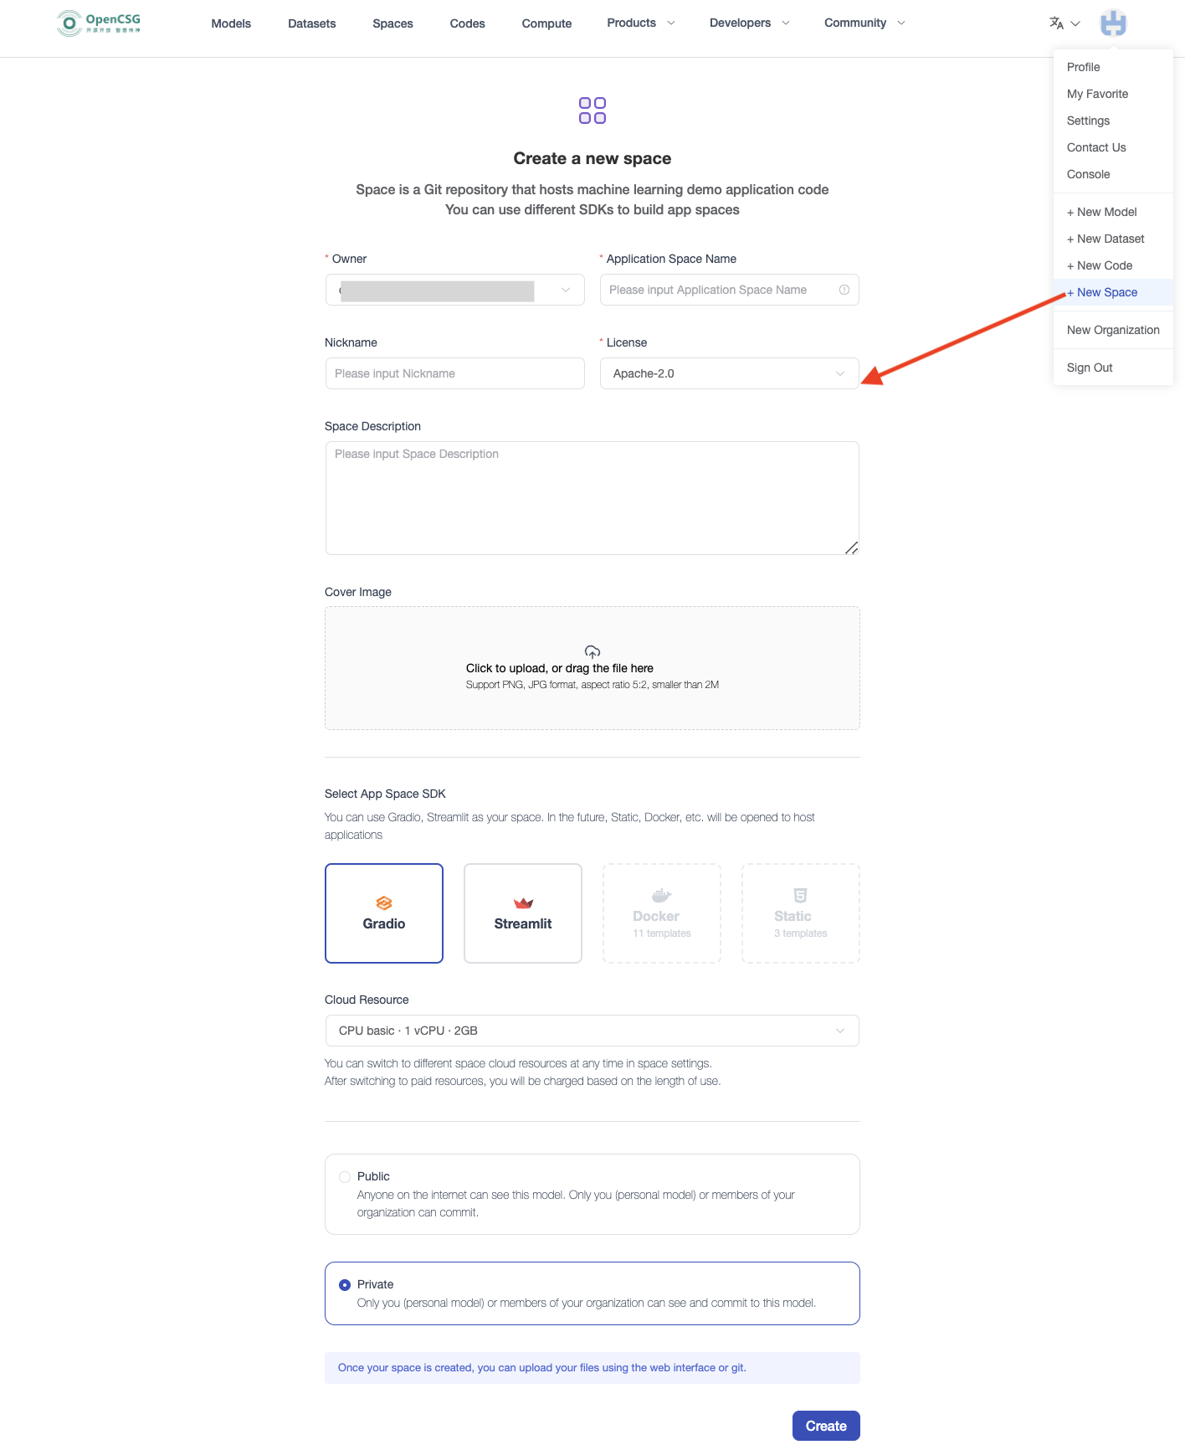Viewport: 1185px width, 1450px height.
Task: Select the Private visibility radio button
Action: coord(345,1285)
